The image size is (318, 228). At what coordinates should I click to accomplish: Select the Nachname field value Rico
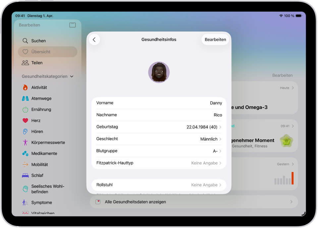(x=218, y=115)
